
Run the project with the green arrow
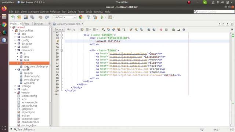pyautogui.click(x=102, y=17)
